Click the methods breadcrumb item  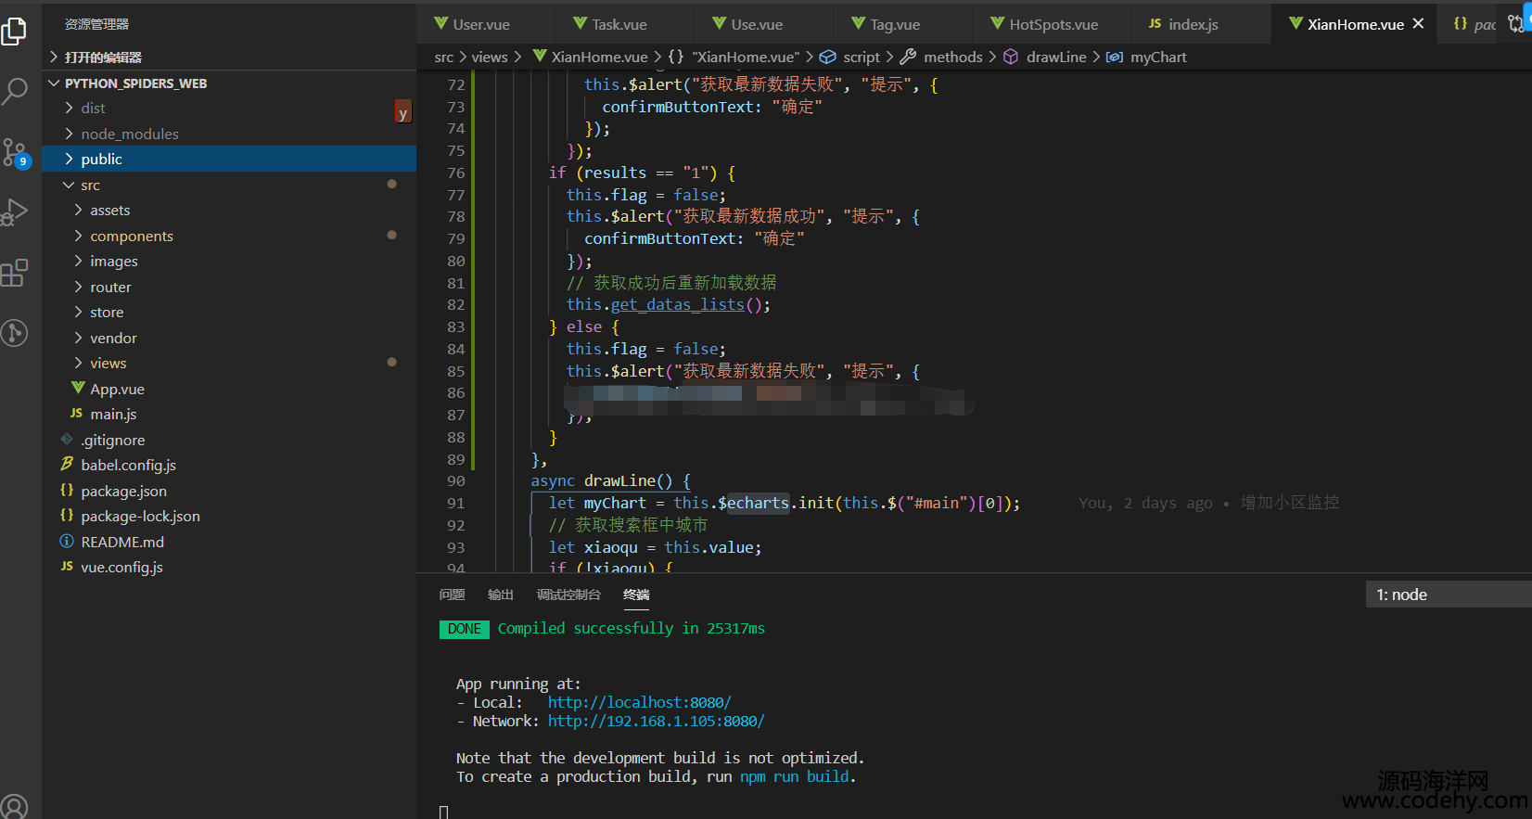tap(952, 58)
